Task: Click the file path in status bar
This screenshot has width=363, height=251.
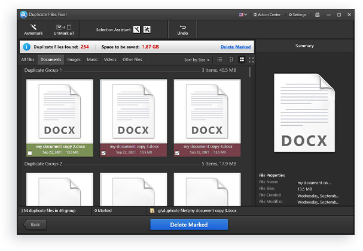Action: (197, 211)
